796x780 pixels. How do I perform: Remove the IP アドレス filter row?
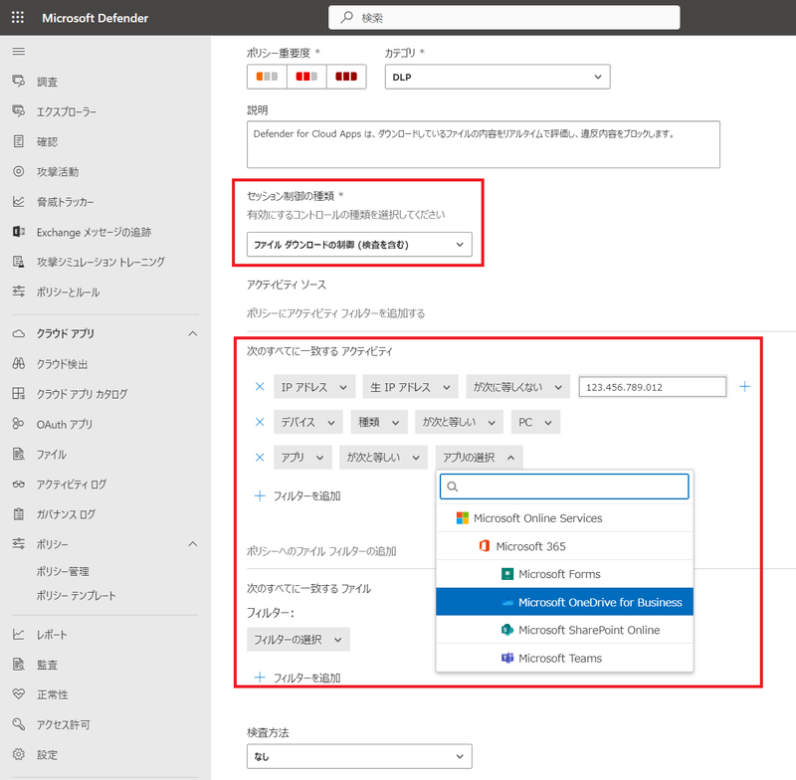click(x=260, y=387)
